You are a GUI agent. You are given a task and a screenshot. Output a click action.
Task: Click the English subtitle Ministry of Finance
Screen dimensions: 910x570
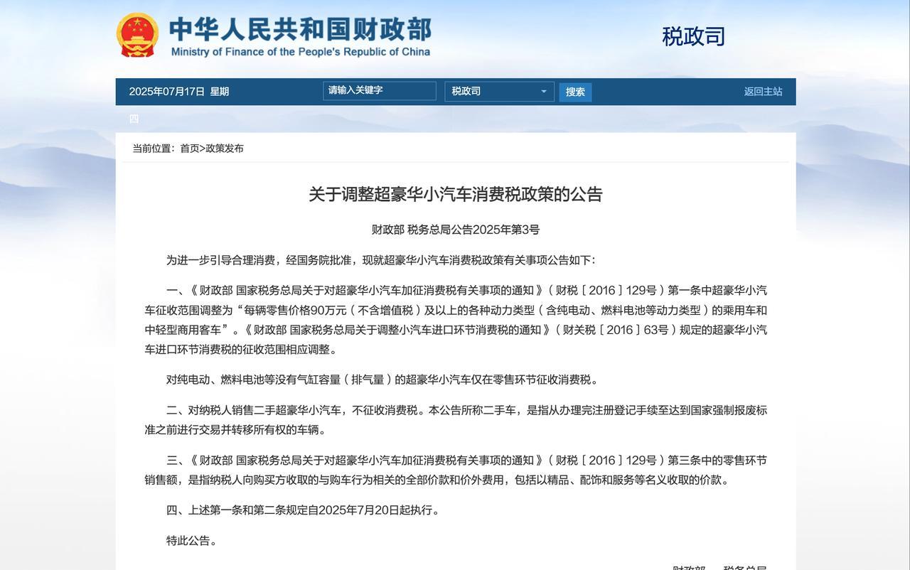301,52
